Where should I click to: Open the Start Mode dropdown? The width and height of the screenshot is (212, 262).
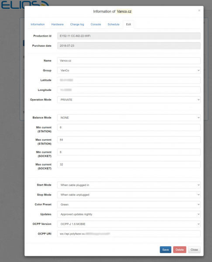tap(129, 185)
